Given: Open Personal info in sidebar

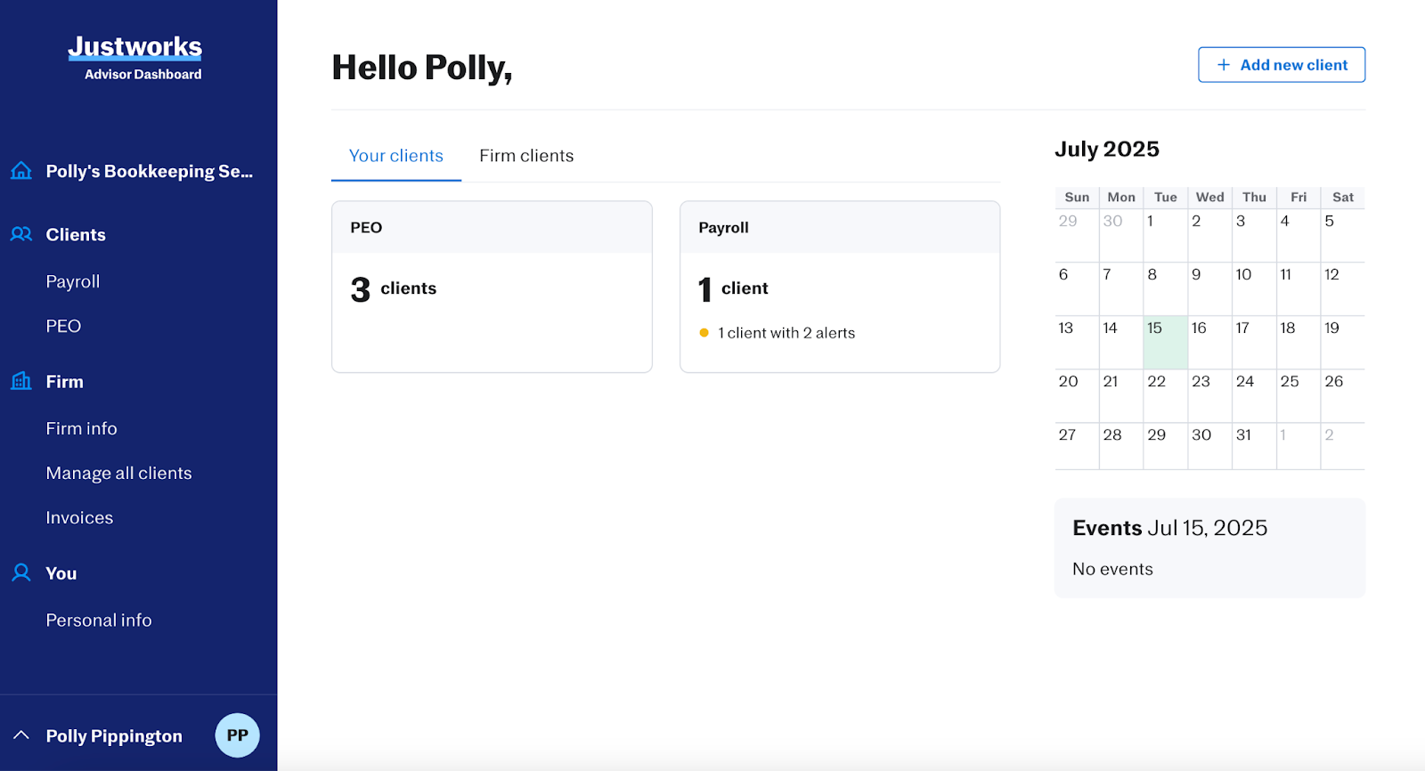Looking at the screenshot, I should pos(99,620).
